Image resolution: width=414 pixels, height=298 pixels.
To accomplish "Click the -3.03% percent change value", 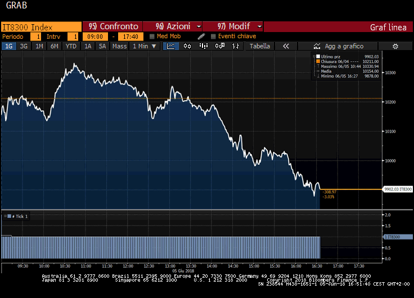I will coord(328,197).
